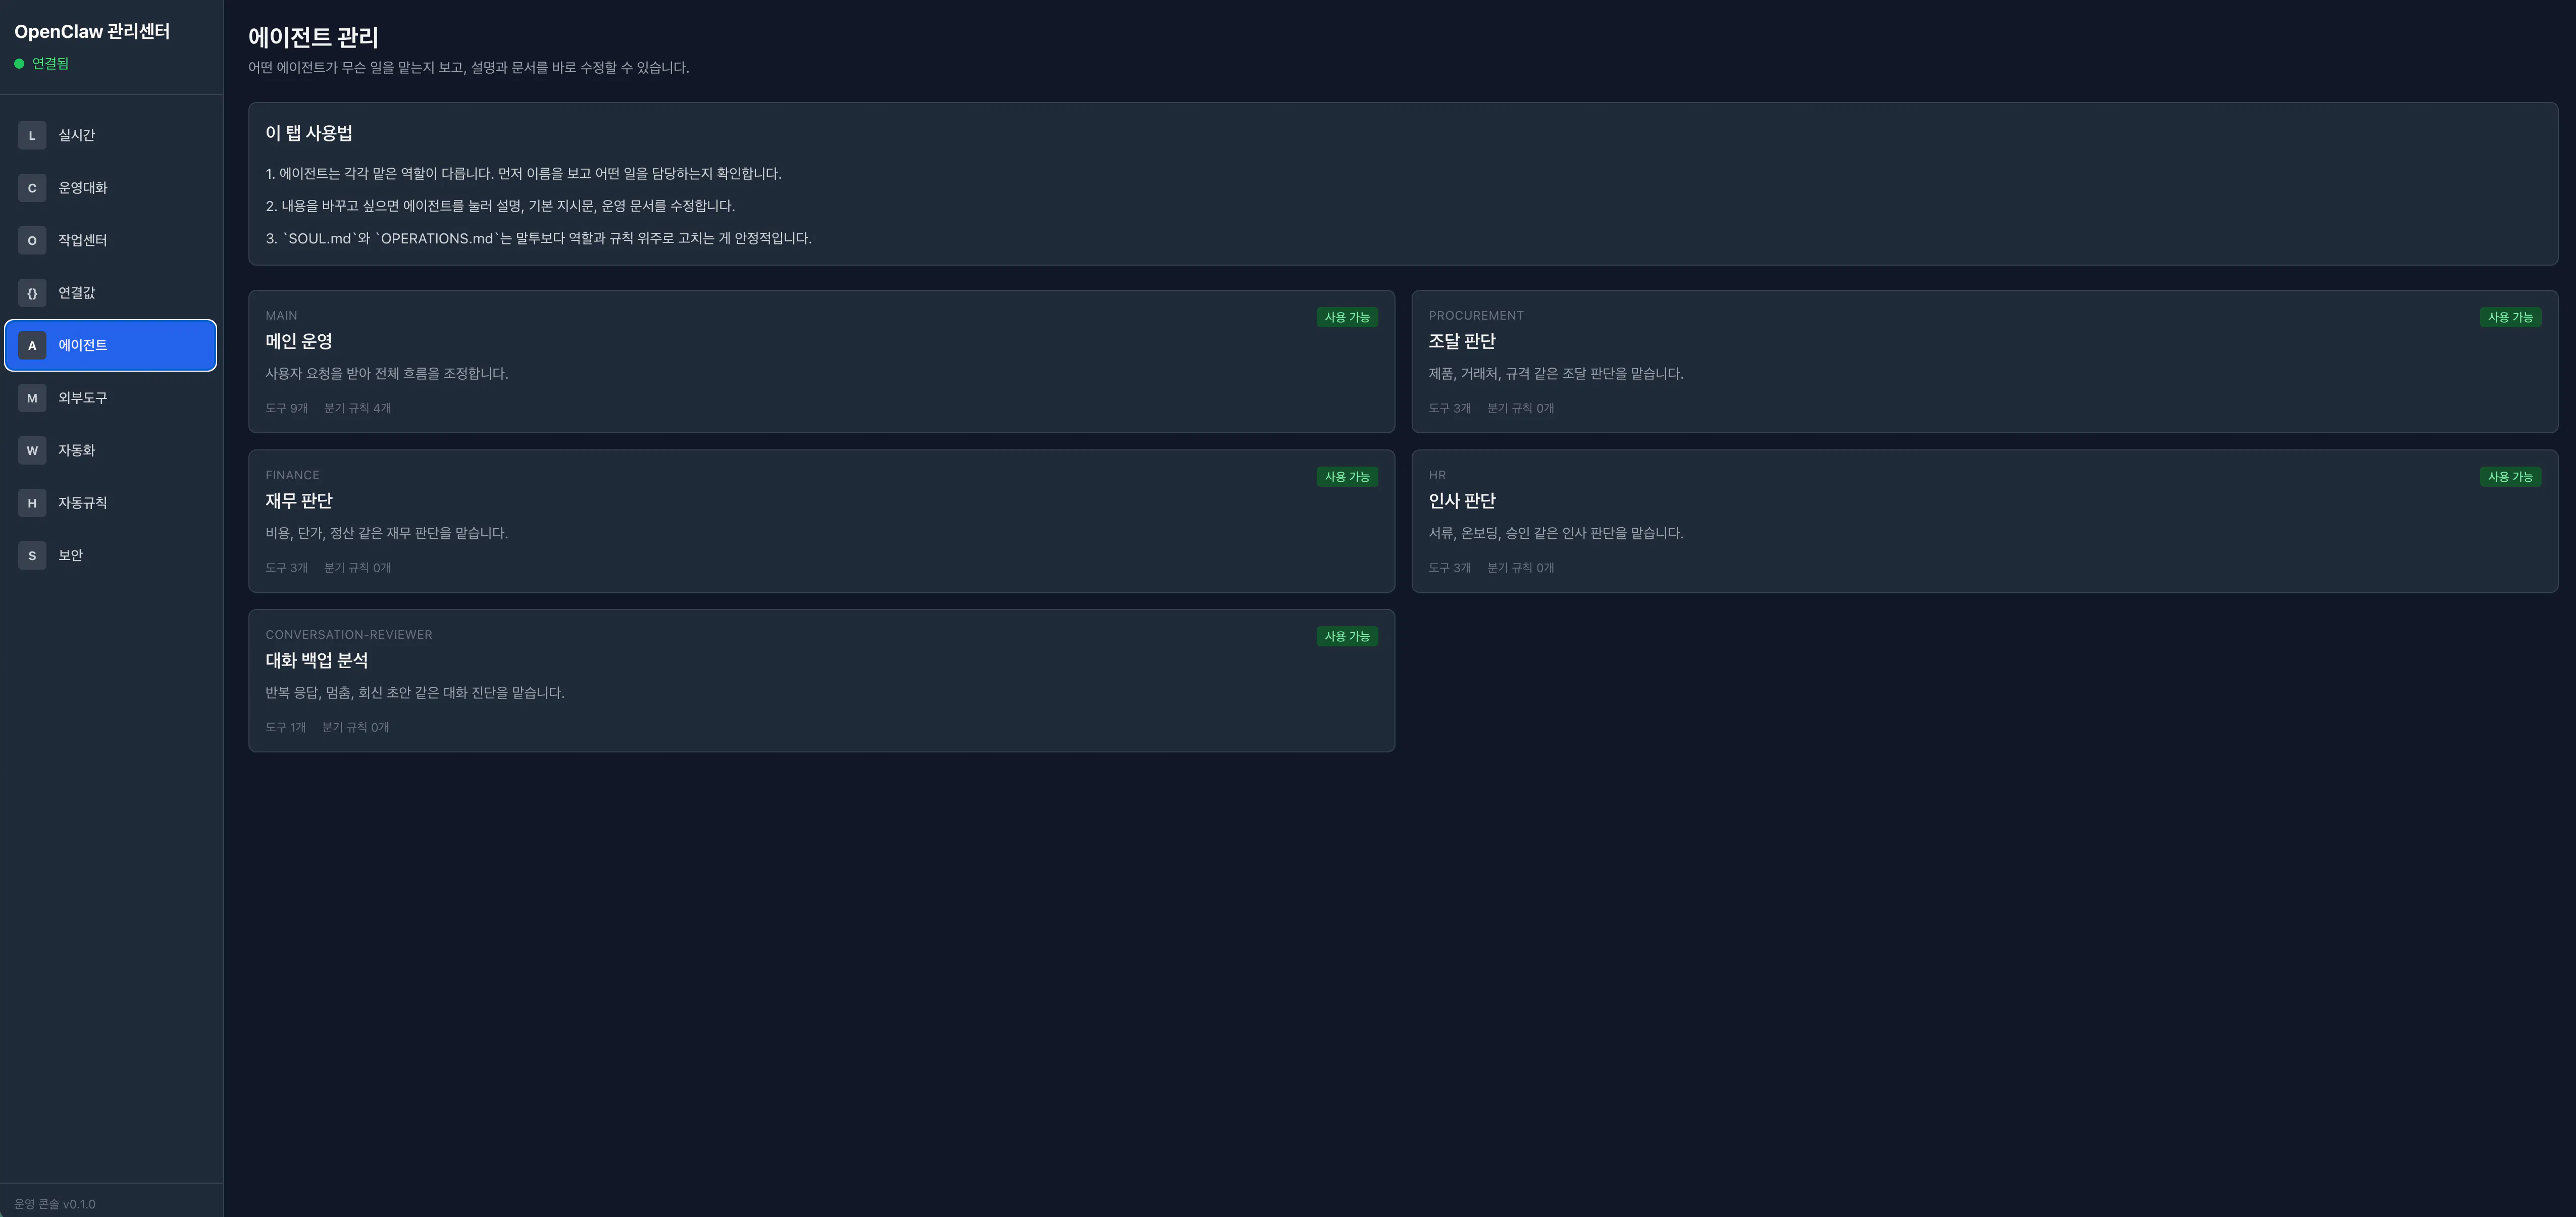Open the 메인 운영 agent card
2576x1217 pixels.
tap(820, 361)
